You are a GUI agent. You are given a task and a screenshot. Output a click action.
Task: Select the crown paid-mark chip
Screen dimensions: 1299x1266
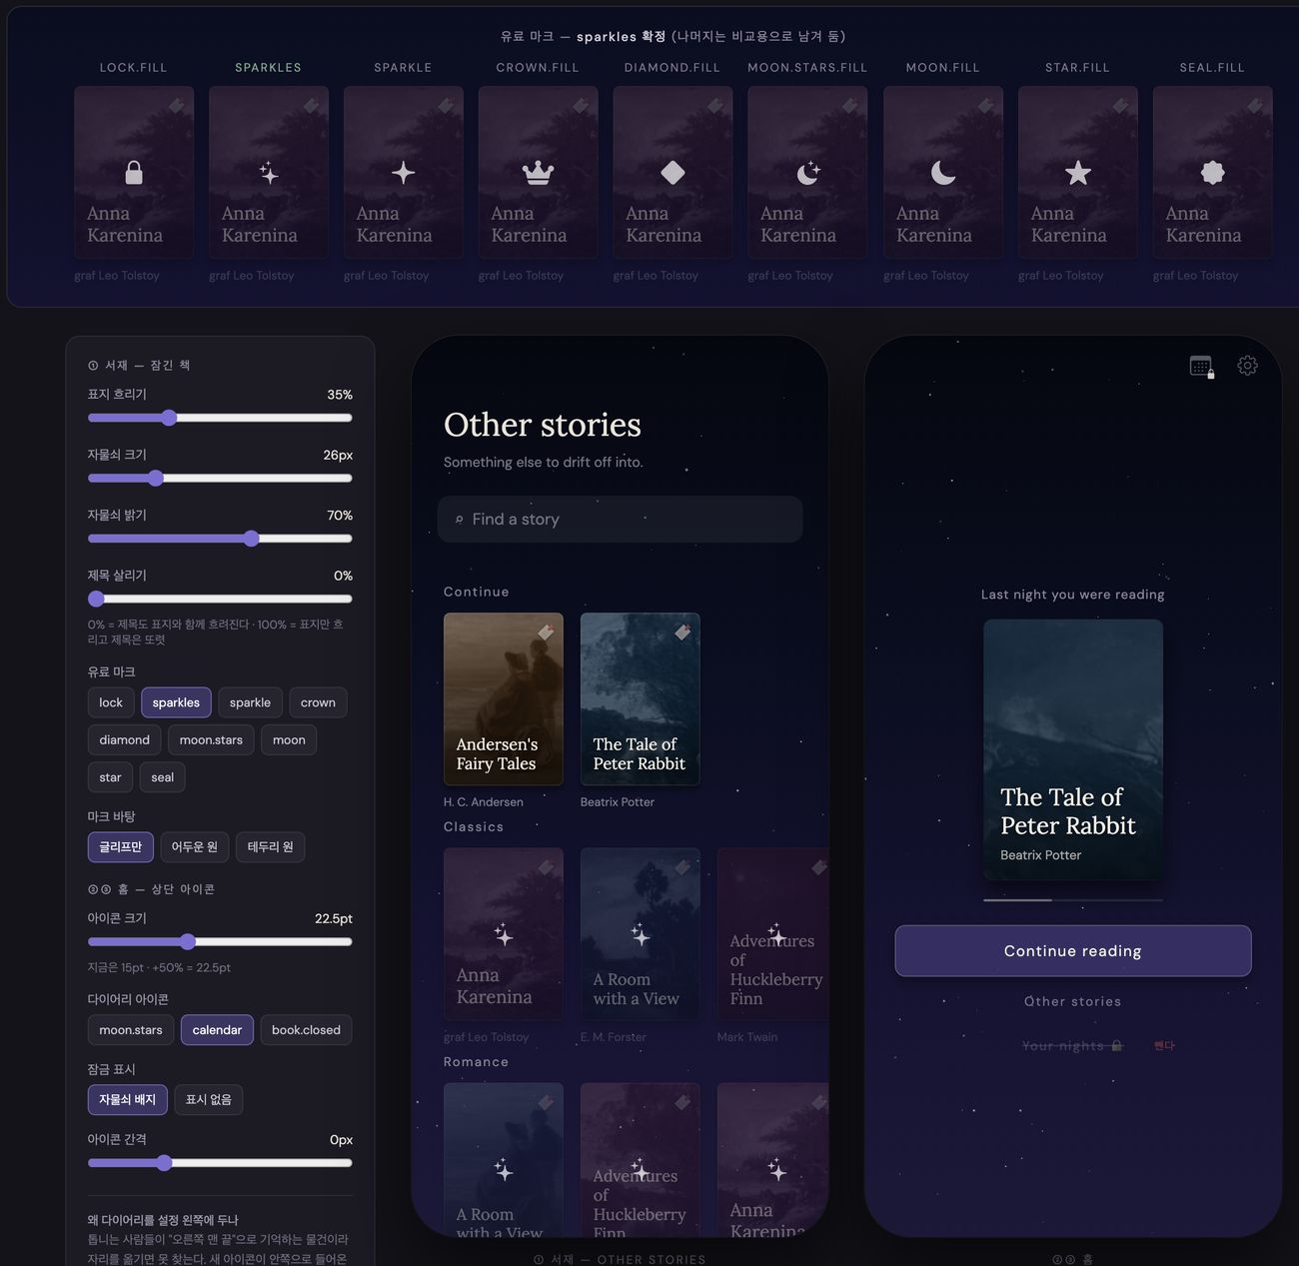click(x=318, y=702)
